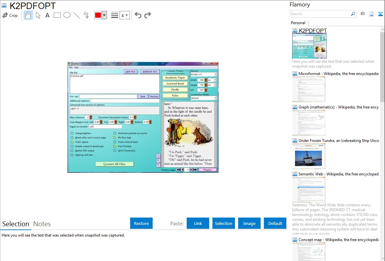Click the bottom magnifier icon beside K2pdfopt preview
This screenshot has height=261, width=385.
[158, 165]
